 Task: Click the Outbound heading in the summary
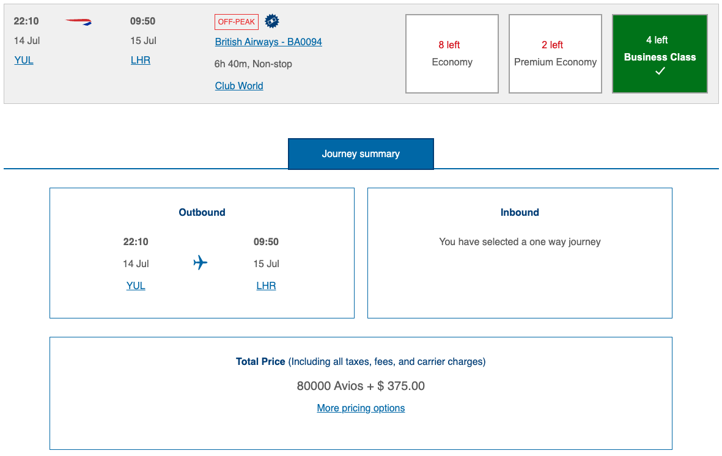pyautogui.click(x=202, y=212)
